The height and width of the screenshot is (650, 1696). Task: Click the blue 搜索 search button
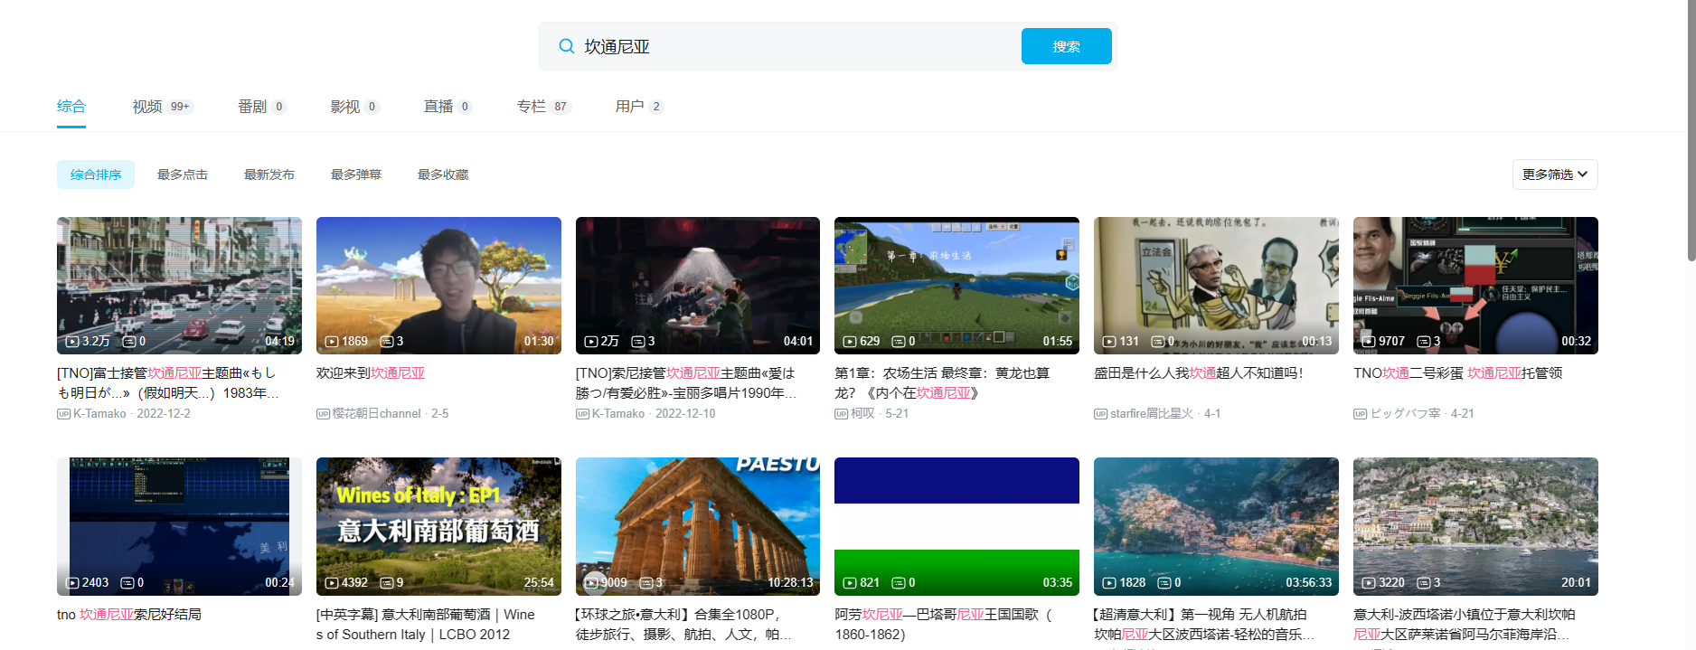tap(1066, 46)
